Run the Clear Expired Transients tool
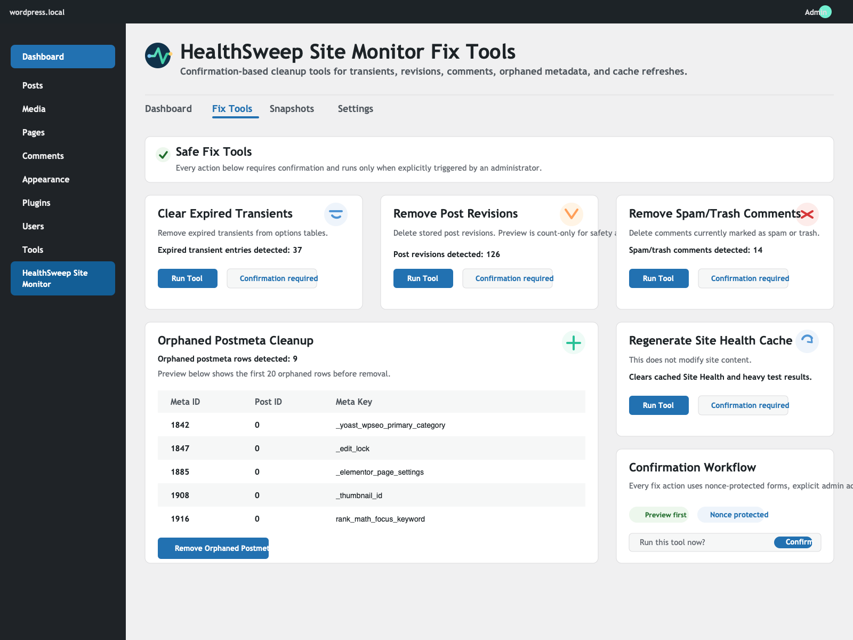853x640 pixels. point(187,278)
